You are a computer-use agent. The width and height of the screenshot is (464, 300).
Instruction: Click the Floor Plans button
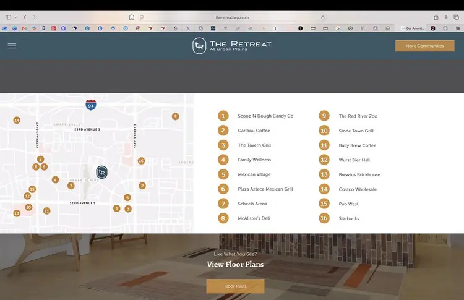(235, 286)
